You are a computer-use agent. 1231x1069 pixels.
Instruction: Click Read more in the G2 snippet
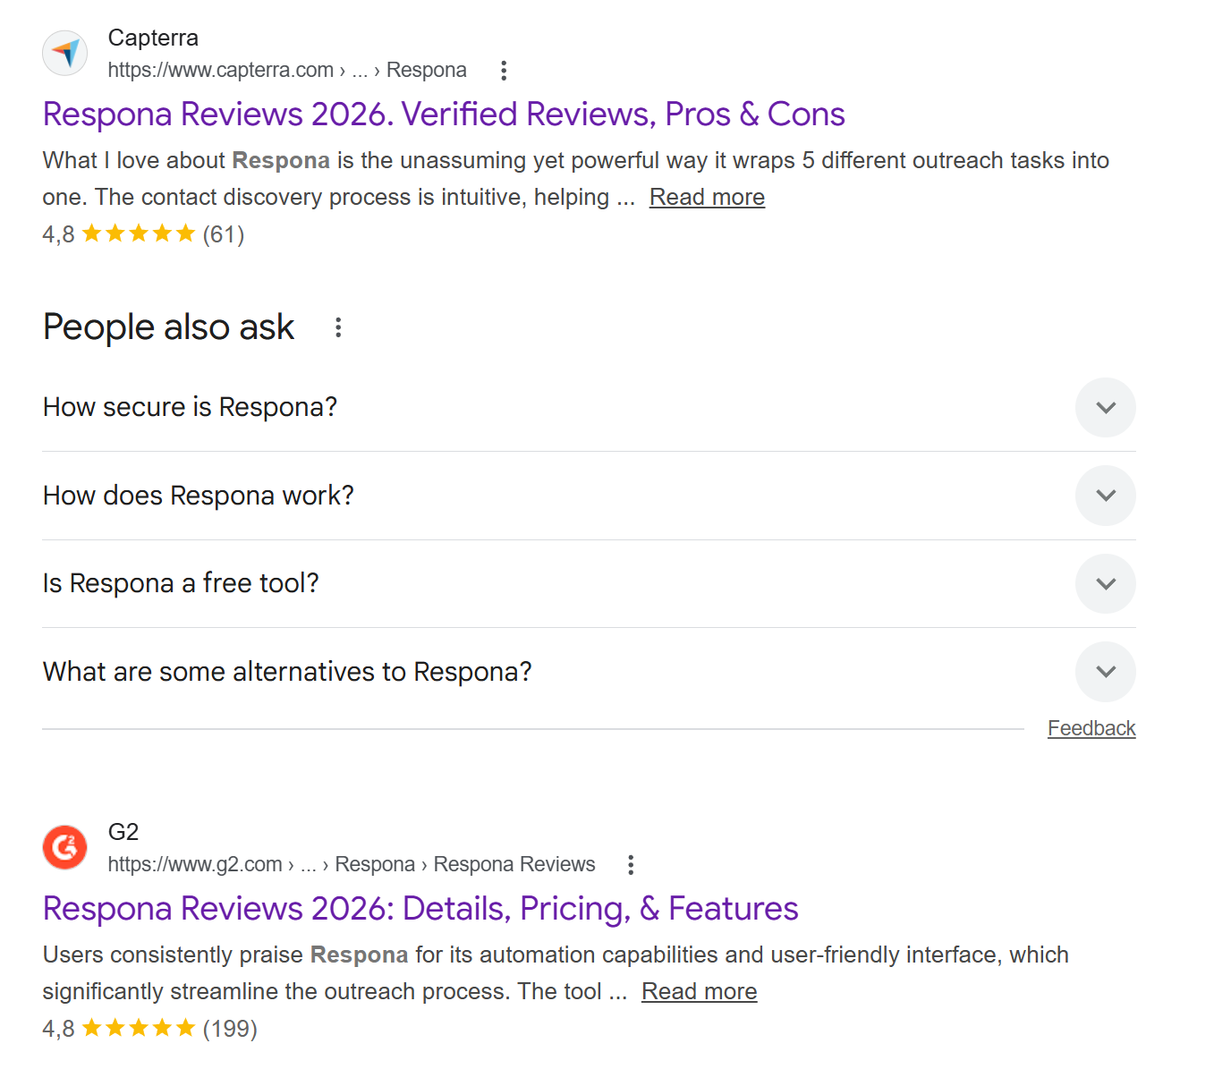pos(699,991)
